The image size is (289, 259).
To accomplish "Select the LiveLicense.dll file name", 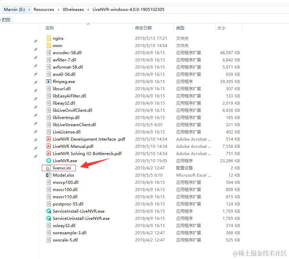I will click(x=67, y=132).
